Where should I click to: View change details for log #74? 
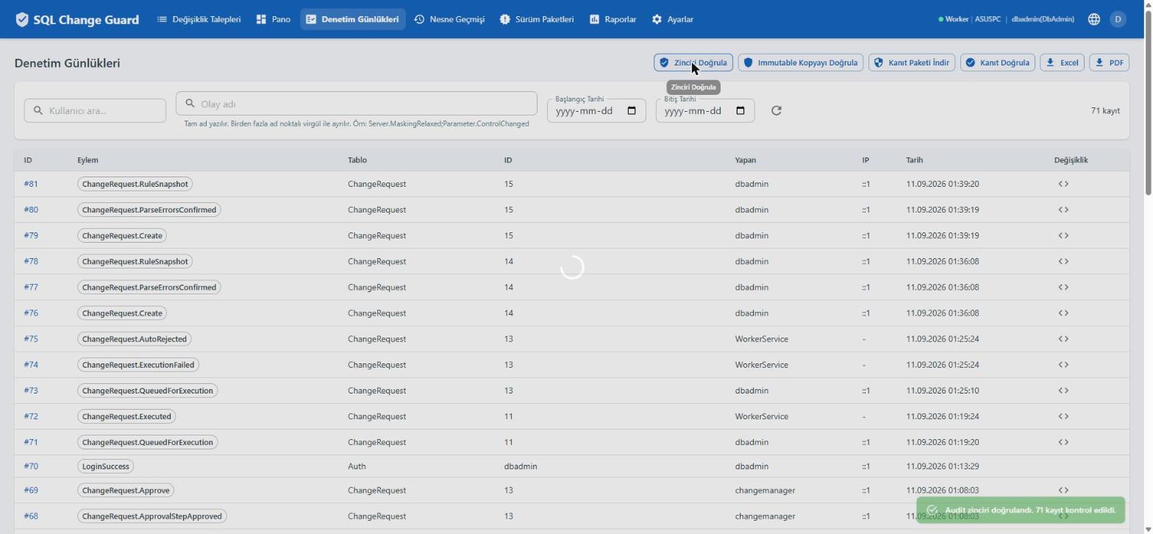(1063, 365)
